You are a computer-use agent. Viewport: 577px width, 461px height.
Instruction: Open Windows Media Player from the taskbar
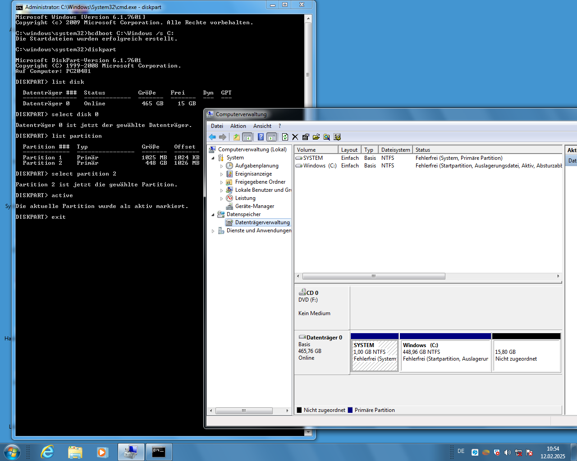(x=103, y=452)
